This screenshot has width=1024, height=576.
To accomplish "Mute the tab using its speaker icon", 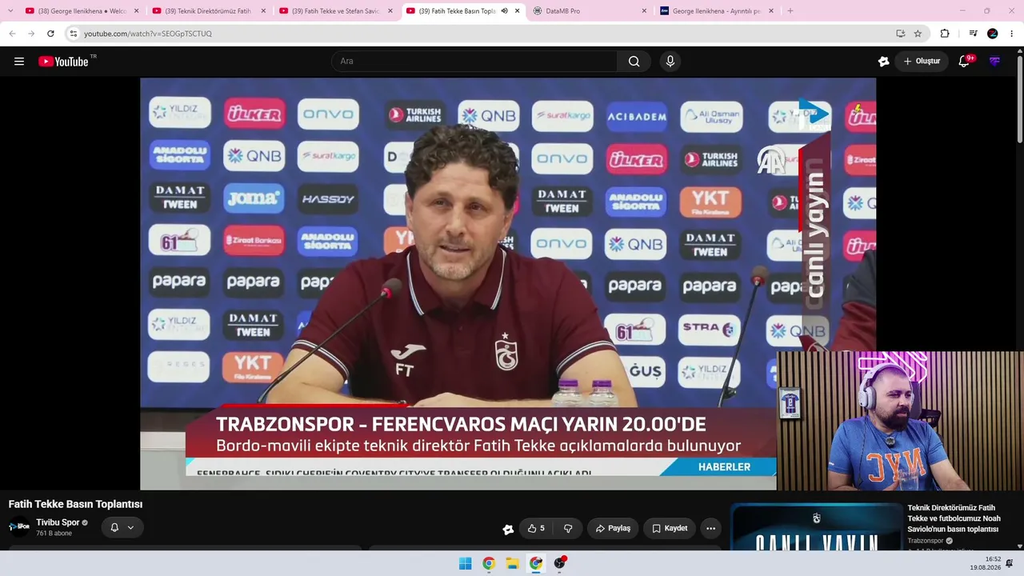I will 504,11.
